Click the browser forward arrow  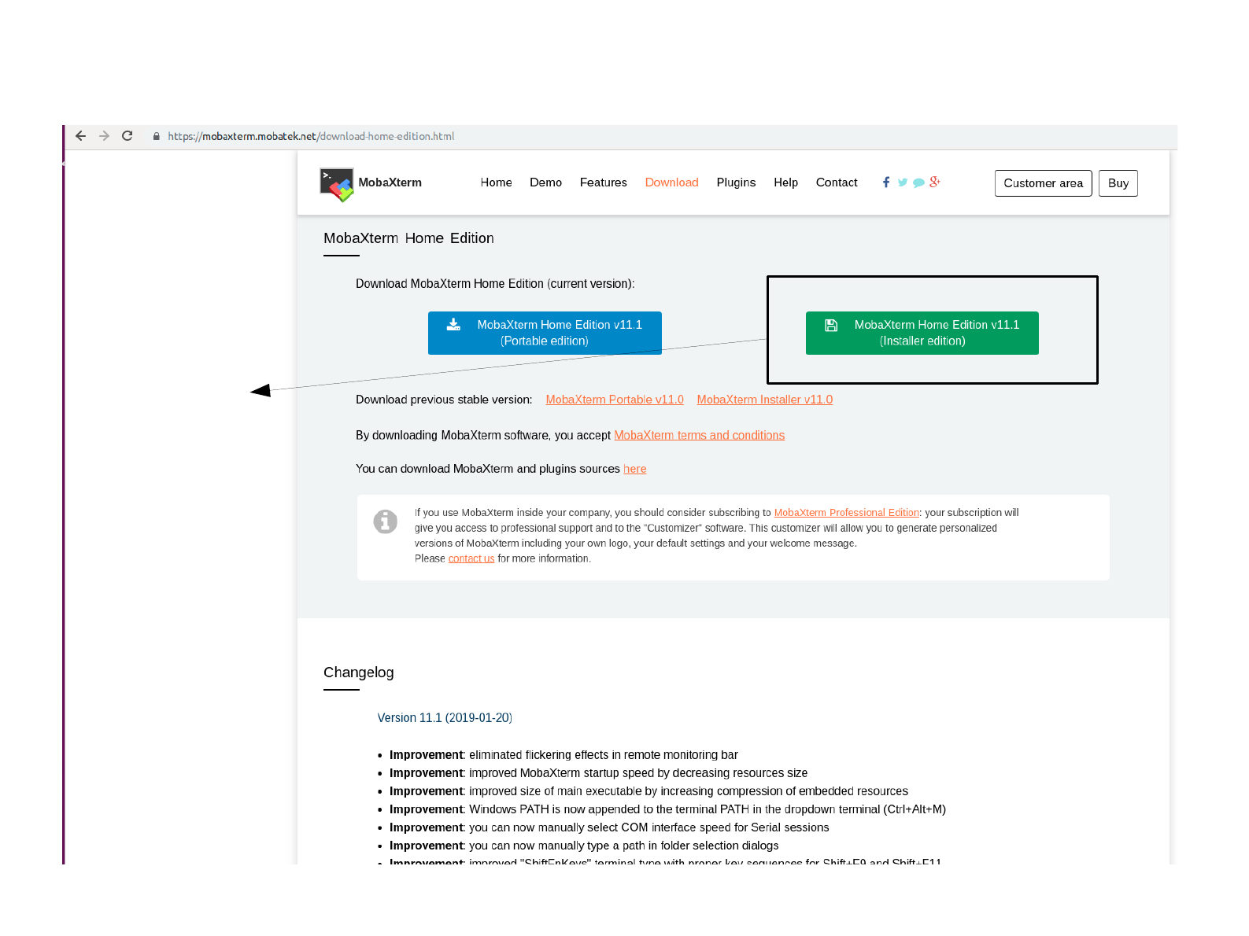(104, 136)
